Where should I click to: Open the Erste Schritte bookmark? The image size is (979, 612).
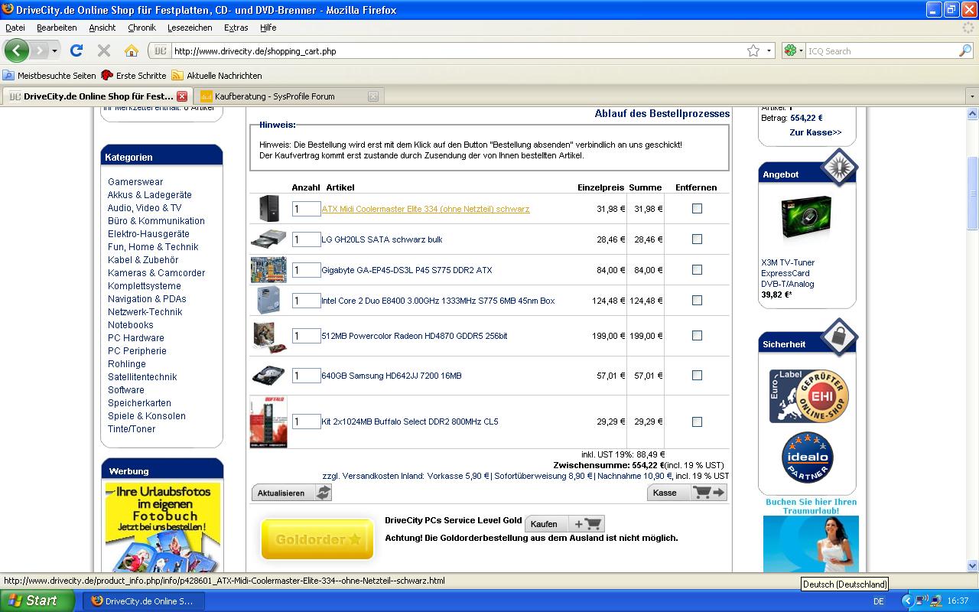[x=134, y=76]
